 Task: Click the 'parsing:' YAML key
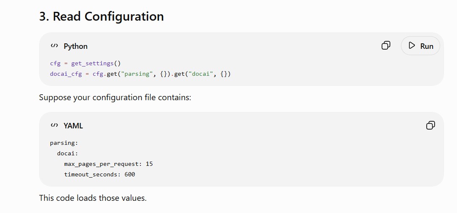point(64,143)
